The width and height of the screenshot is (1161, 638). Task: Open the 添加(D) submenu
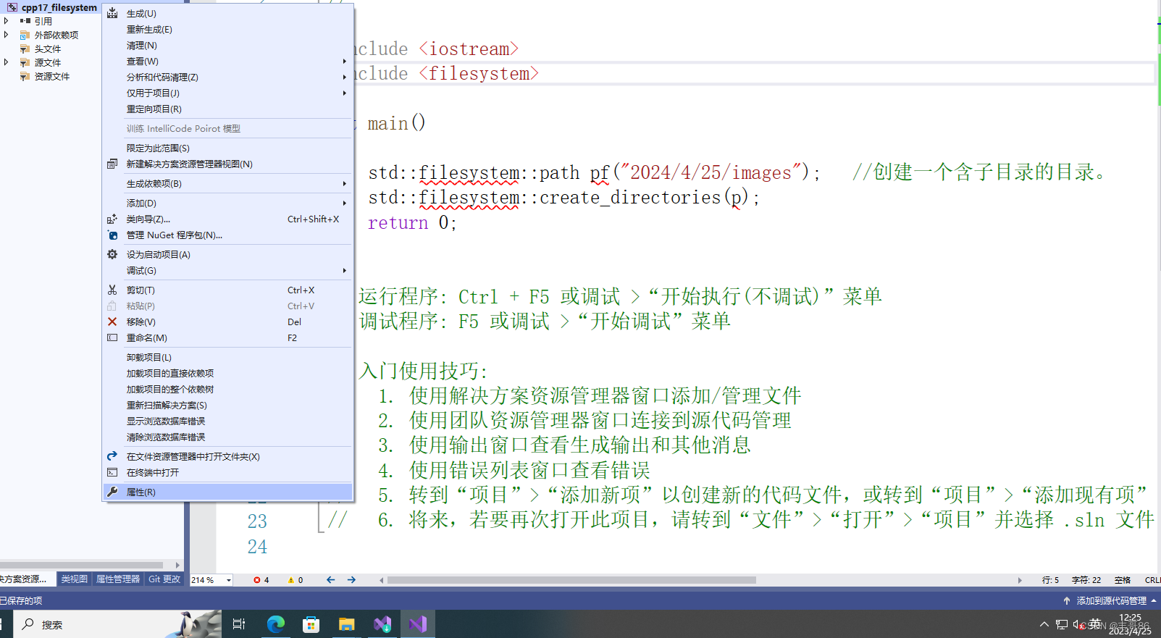click(228, 203)
